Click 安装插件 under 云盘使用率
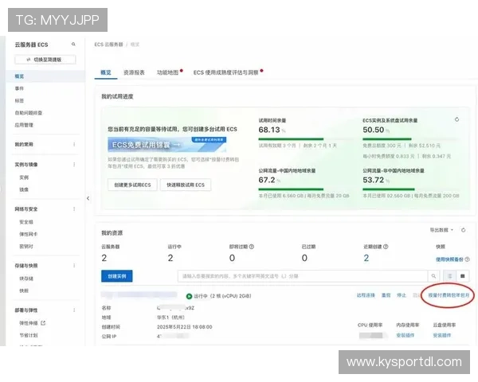This screenshot has height=382, width=478. [x=441, y=335]
